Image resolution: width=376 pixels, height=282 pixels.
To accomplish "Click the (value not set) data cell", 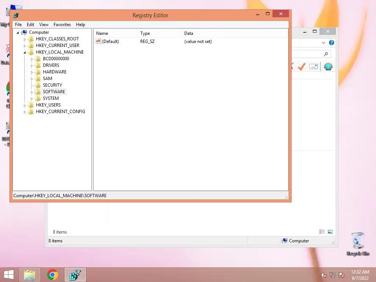I will 198,41.
